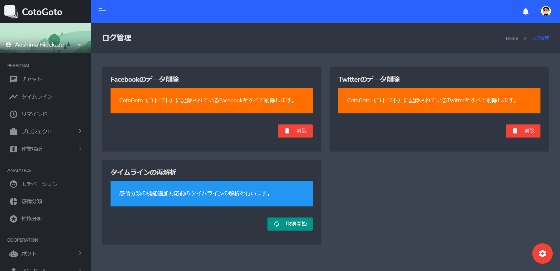
Task: Delete Twitter data with 削除 button
Action: pos(523,131)
